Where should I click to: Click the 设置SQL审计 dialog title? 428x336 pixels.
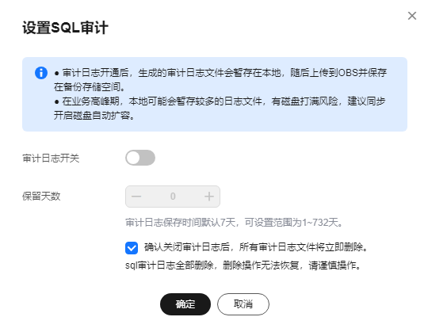pos(65,28)
